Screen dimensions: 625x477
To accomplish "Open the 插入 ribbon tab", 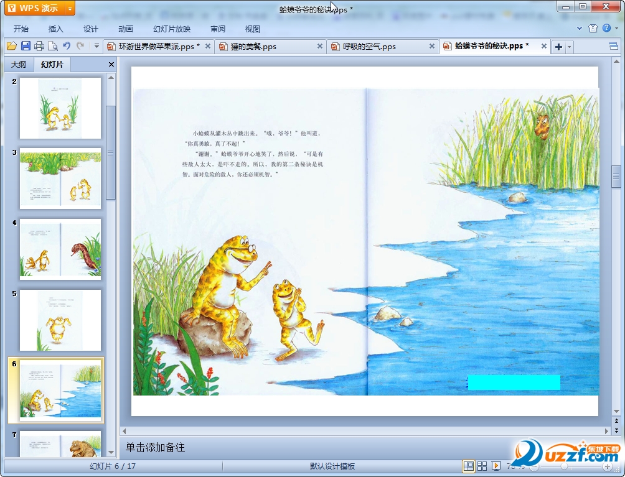I will (56, 29).
